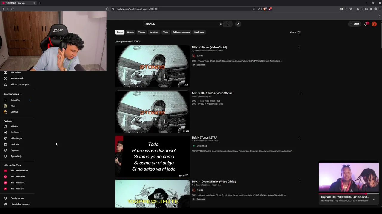Open Videojuegos under Explorar
This screenshot has width=382, height=214.
(16, 139)
